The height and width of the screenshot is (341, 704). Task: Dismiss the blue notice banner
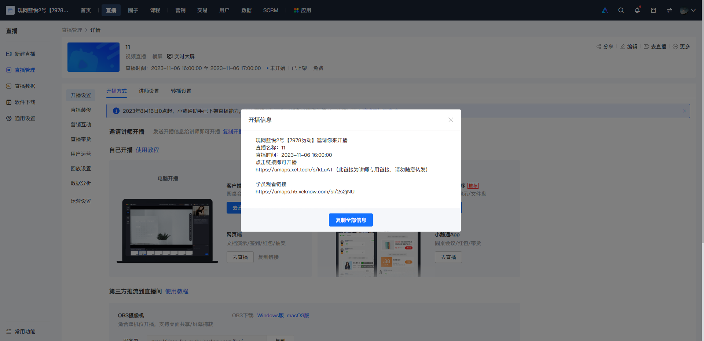click(684, 111)
